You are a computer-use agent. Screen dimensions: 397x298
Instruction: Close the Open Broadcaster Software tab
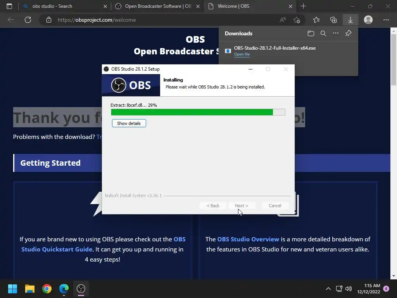198,6
